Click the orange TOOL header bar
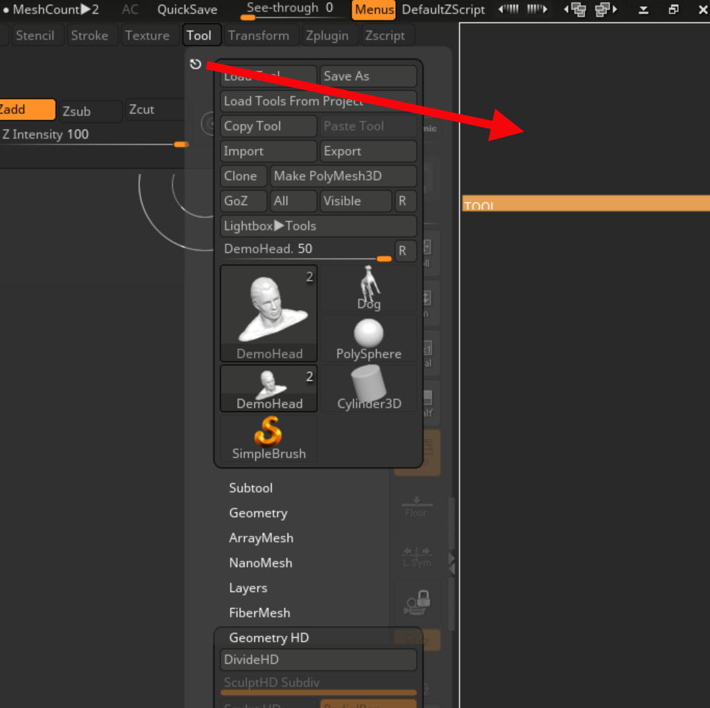This screenshot has width=710, height=708. [585, 203]
